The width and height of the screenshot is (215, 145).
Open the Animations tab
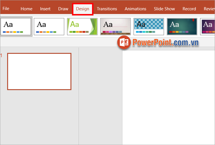tap(135, 9)
